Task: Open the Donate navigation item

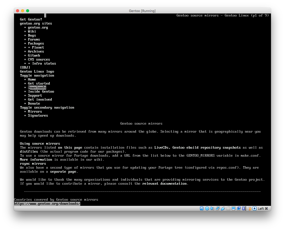Action: pos(34,103)
